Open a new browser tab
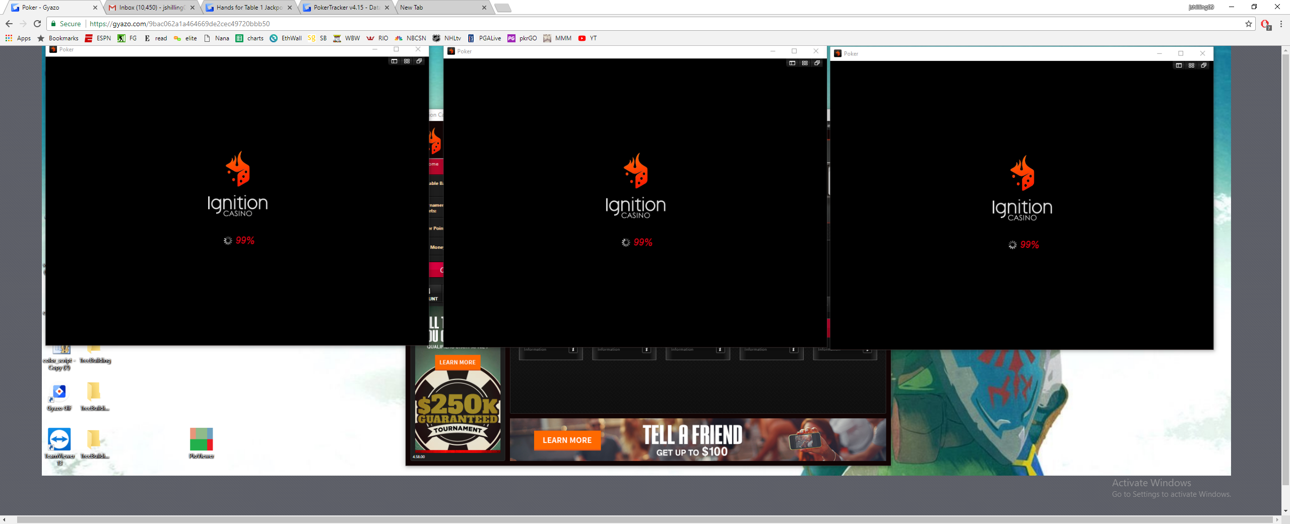1290x524 pixels. [x=502, y=8]
